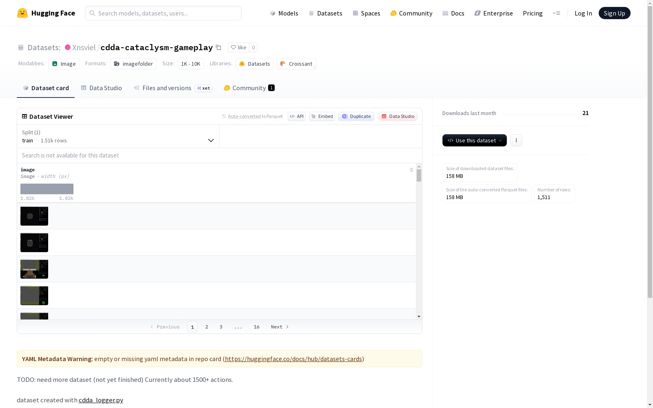Click the cdda-cataclysm-gameplay dataset title
Image resolution: width=653 pixels, height=408 pixels.
click(157, 47)
